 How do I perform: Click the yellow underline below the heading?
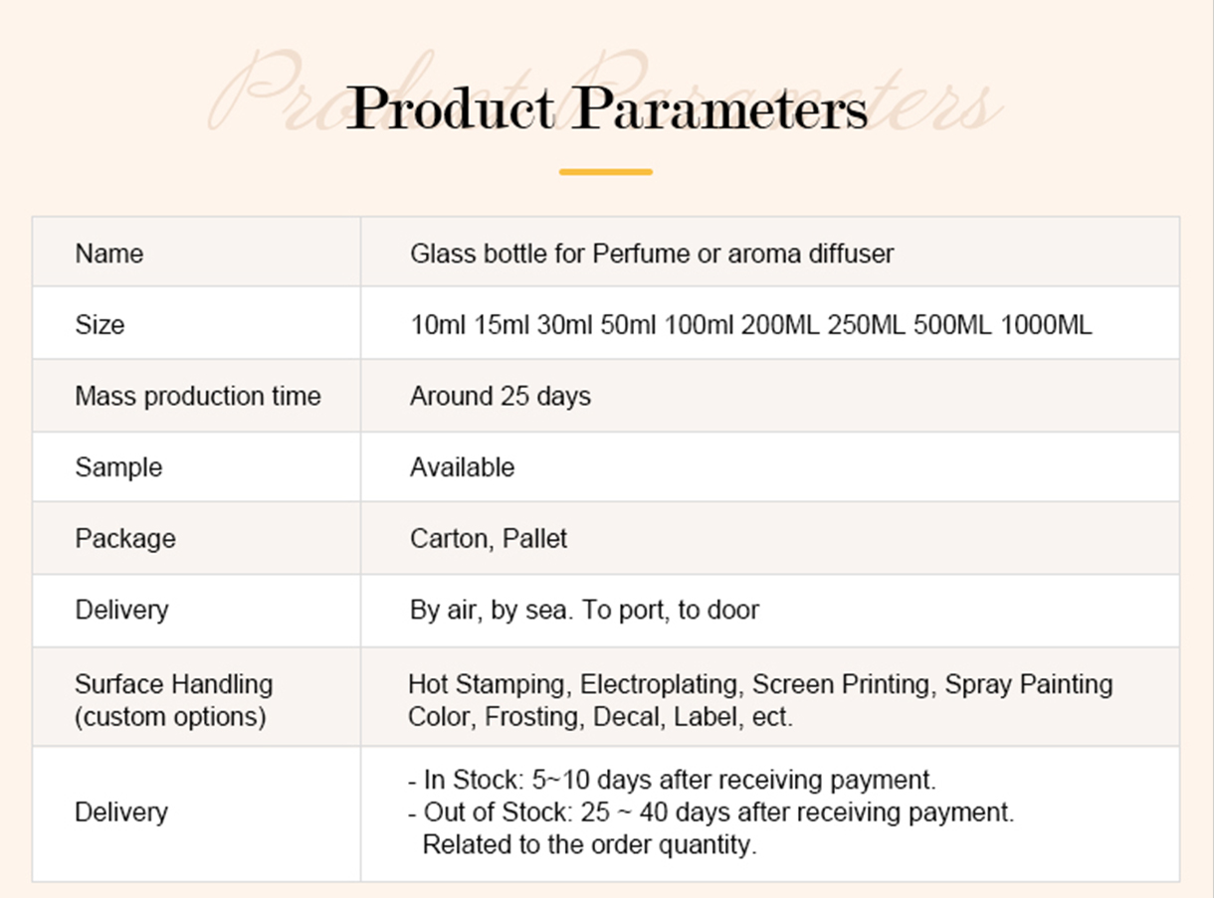coord(605,172)
